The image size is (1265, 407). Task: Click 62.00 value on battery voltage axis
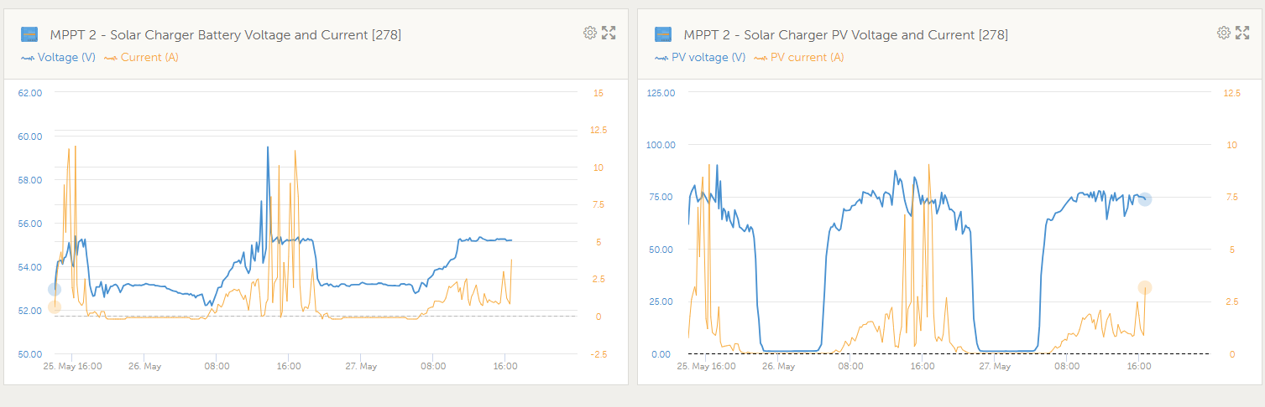click(30, 93)
